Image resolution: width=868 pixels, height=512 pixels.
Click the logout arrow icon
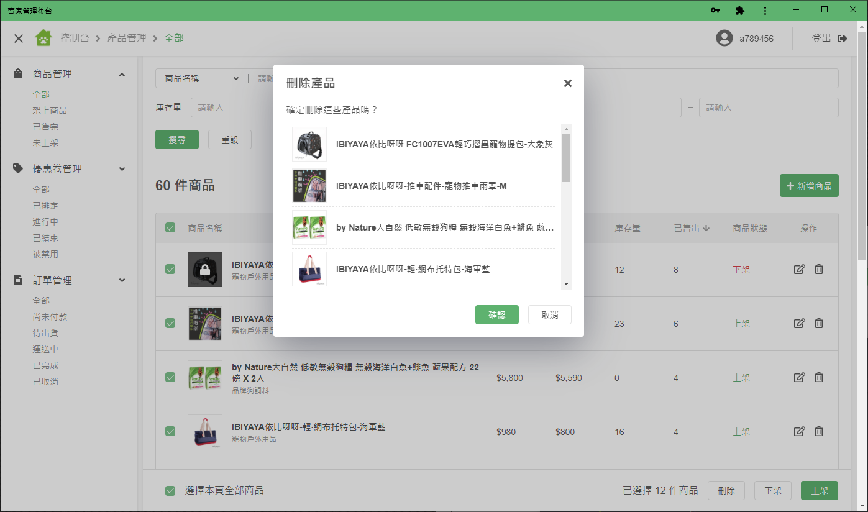click(x=843, y=39)
